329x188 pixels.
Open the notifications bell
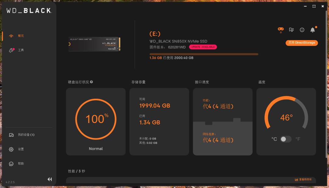(x=313, y=30)
